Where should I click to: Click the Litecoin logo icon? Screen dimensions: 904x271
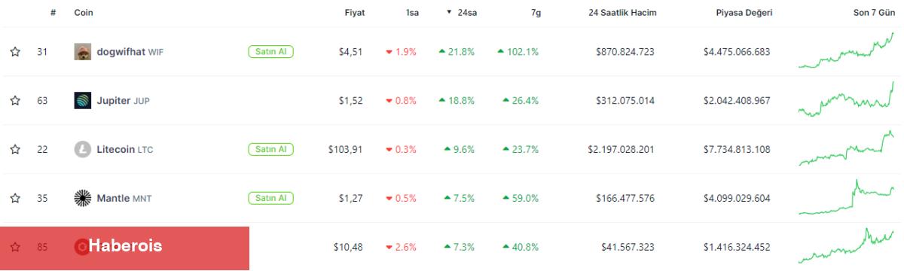pos(83,150)
